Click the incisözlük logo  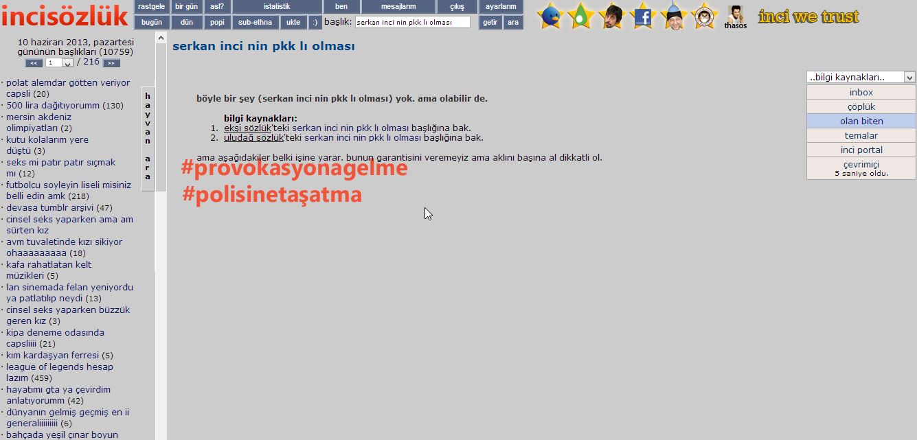tap(65, 15)
